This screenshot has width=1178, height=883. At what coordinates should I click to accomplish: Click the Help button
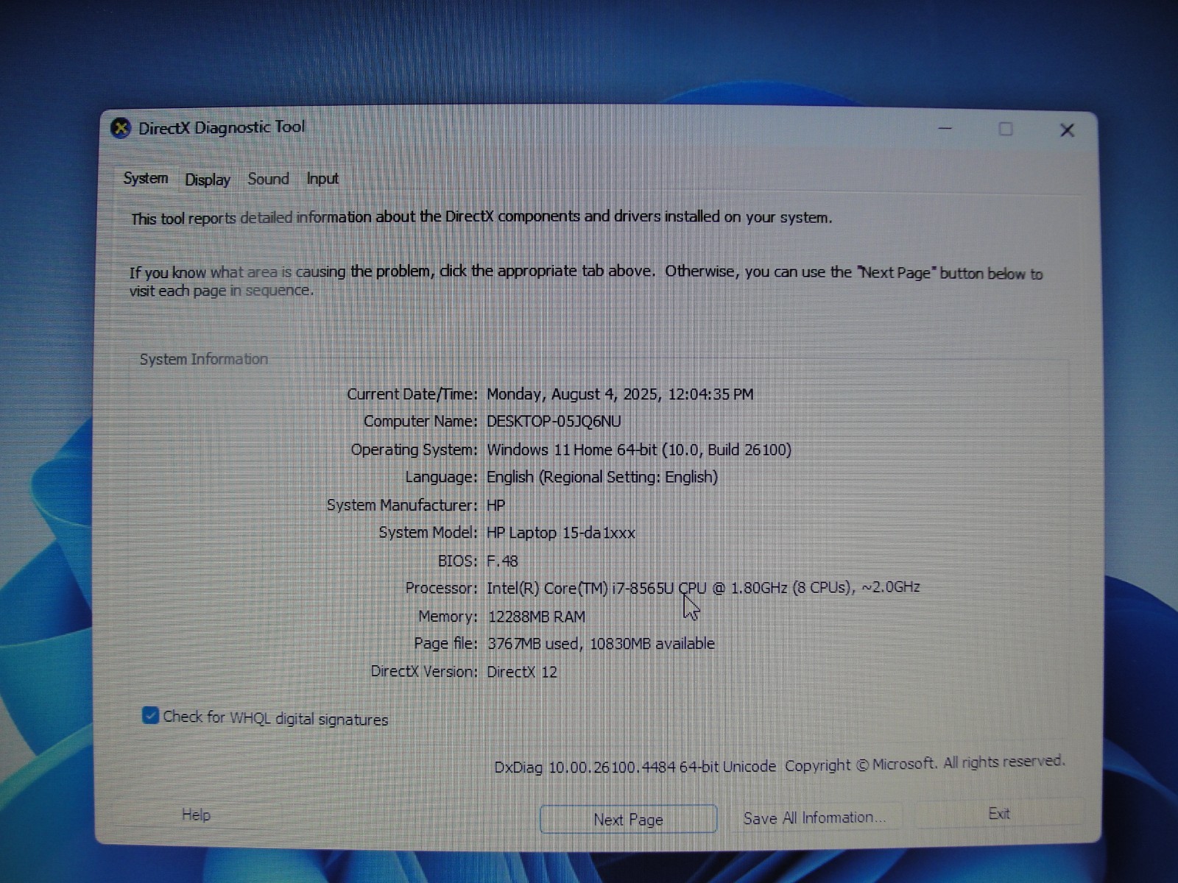(x=196, y=815)
